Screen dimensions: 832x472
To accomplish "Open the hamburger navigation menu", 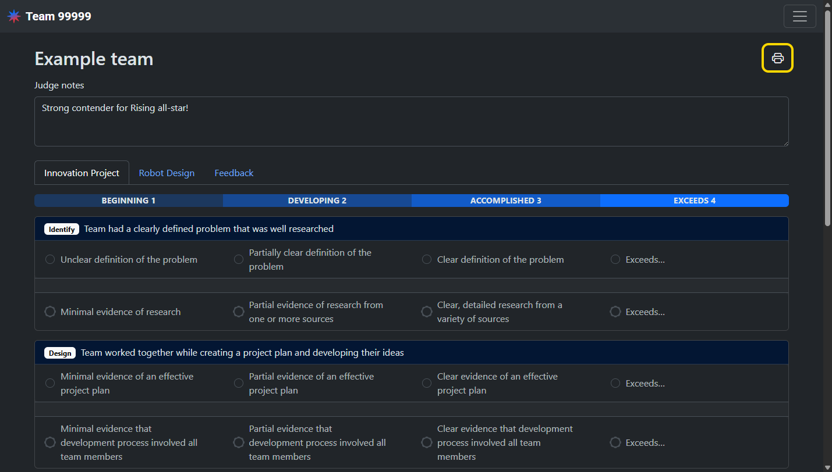I will pyautogui.click(x=799, y=16).
